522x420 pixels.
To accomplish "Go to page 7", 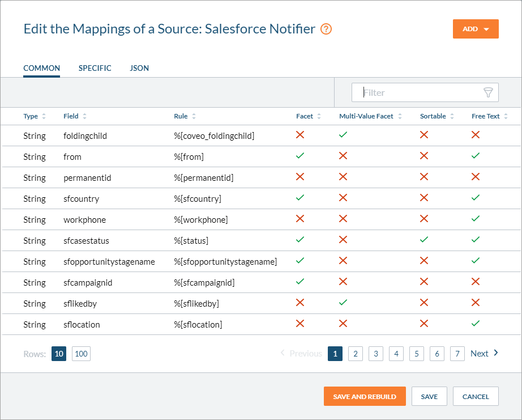I will [457, 354].
